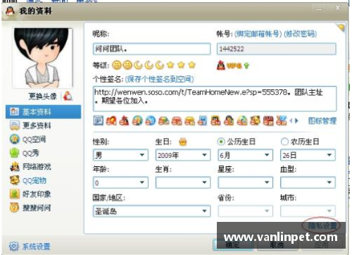Click the 帐号 field showing 1442522
352x255 pixels.
(x=277, y=49)
